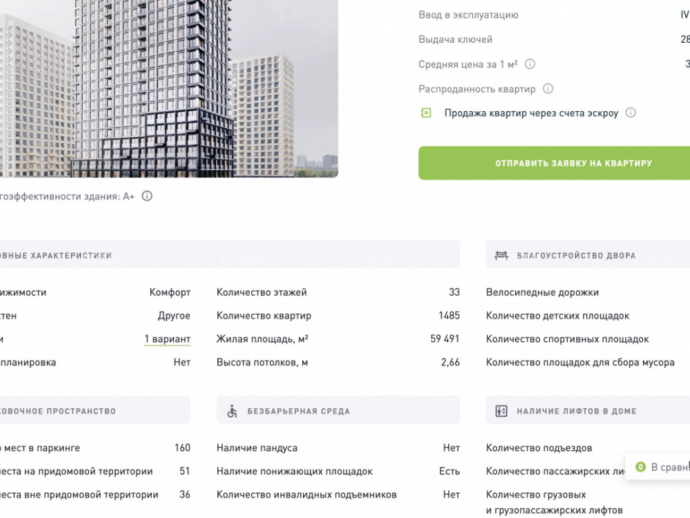
Task: Click the Благоустройство двора section title
Action: (576, 256)
